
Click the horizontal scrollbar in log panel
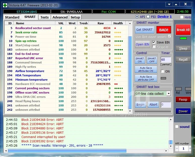[x=67, y=151]
